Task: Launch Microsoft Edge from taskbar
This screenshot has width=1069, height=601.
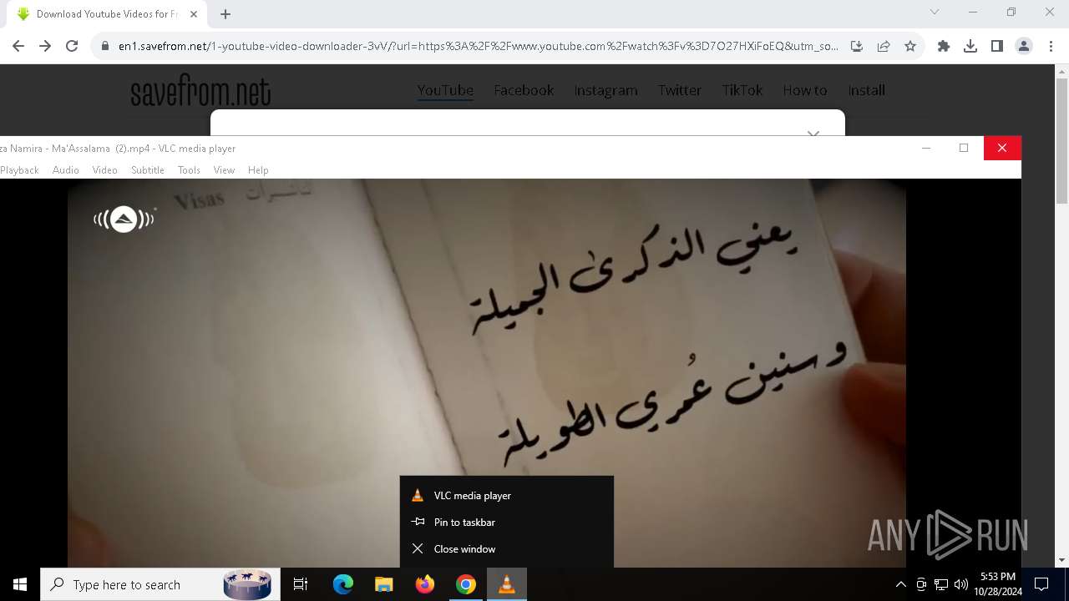Action: click(x=343, y=584)
